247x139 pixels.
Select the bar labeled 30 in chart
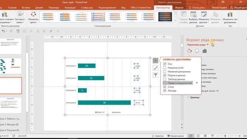point(104,103)
